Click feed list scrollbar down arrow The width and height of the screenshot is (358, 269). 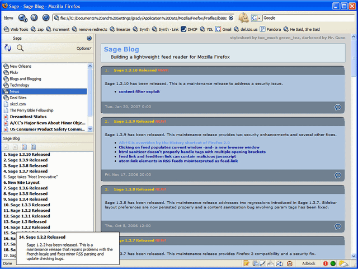(x=90, y=129)
